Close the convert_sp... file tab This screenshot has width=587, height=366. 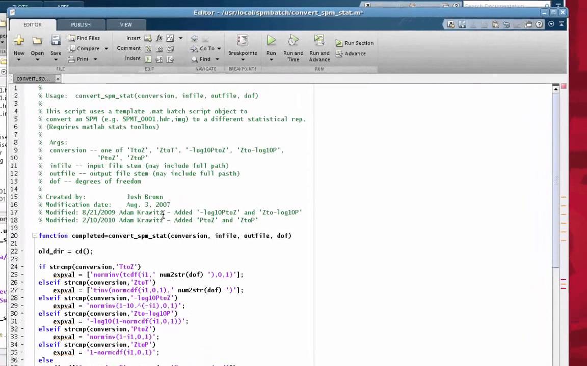pyautogui.click(x=58, y=79)
